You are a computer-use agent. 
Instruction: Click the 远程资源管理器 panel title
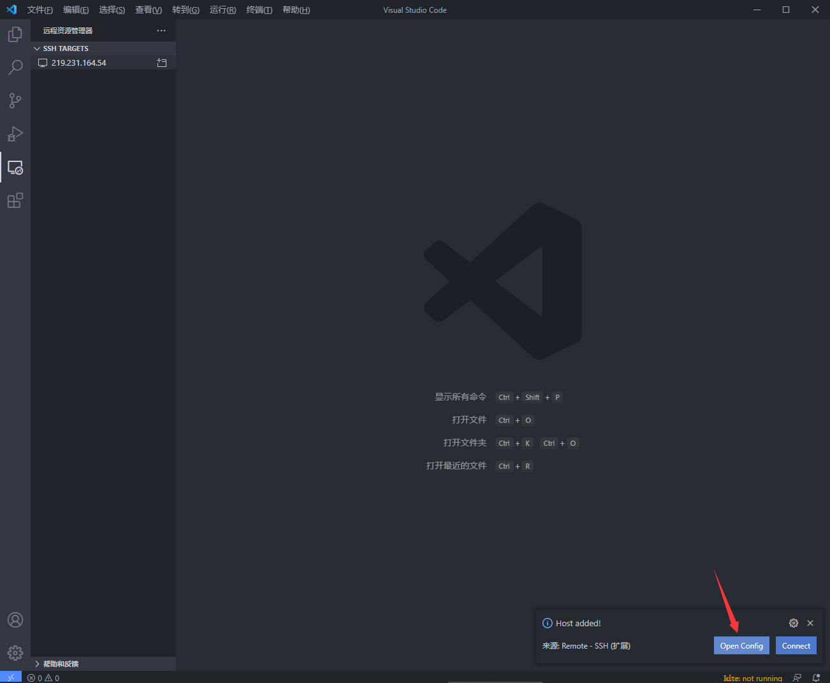(x=68, y=31)
